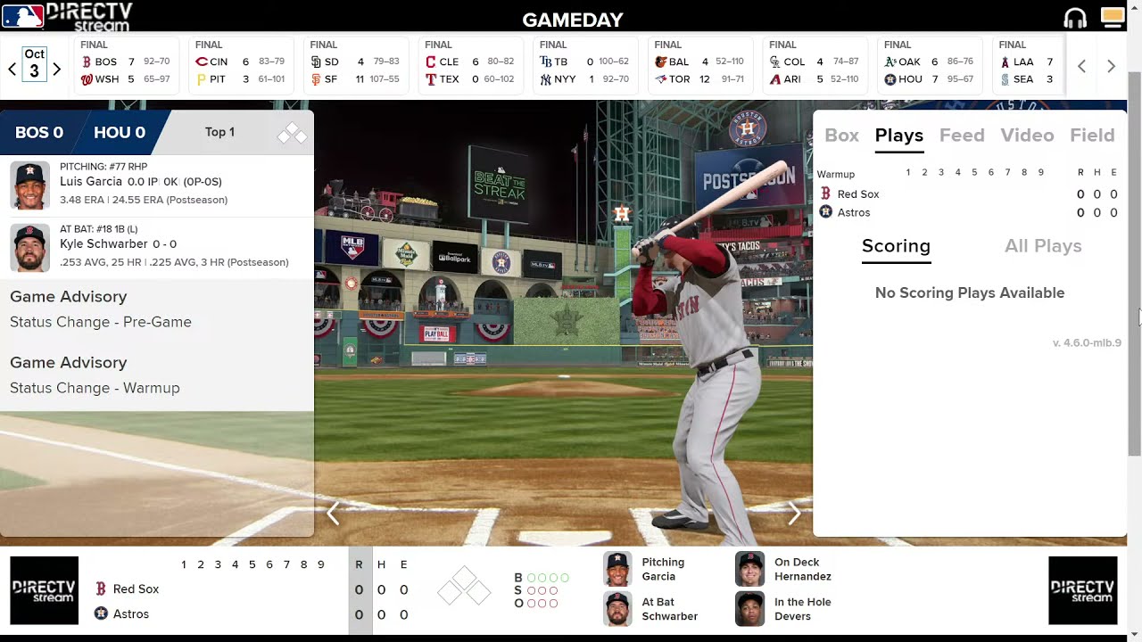Click the "Status Change - Pre-Game" advisory text

coord(101,322)
